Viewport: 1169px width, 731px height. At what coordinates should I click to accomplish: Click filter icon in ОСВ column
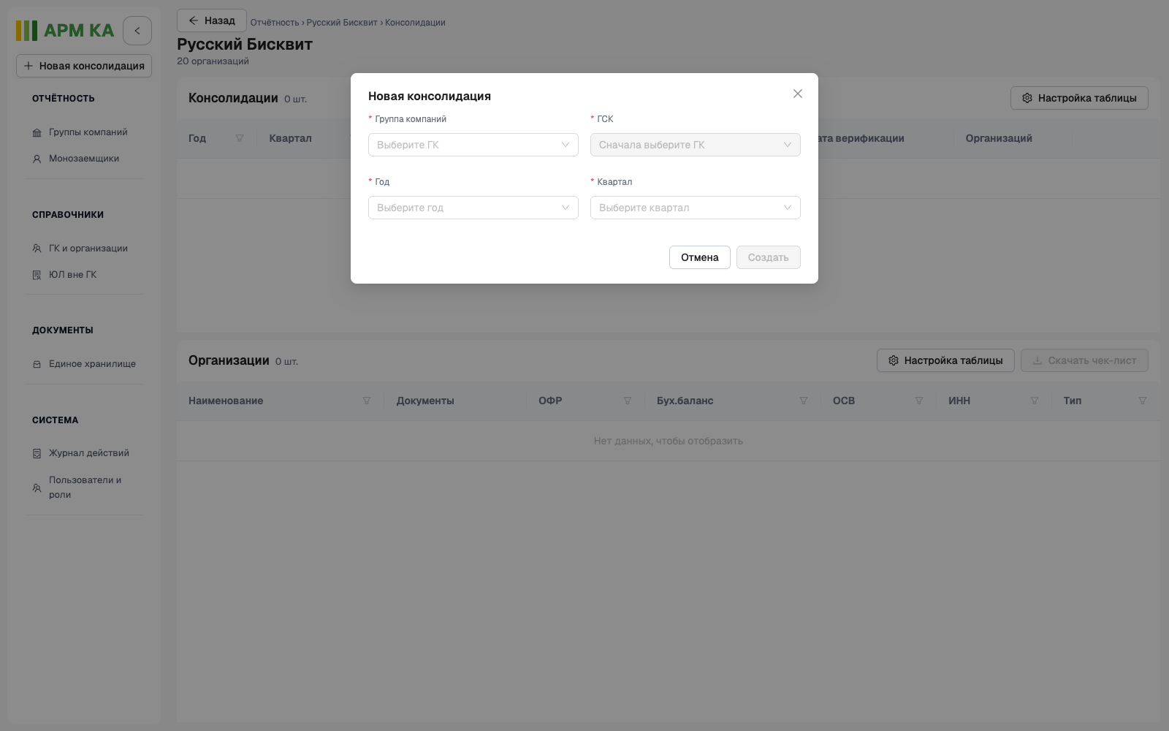(x=919, y=401)
